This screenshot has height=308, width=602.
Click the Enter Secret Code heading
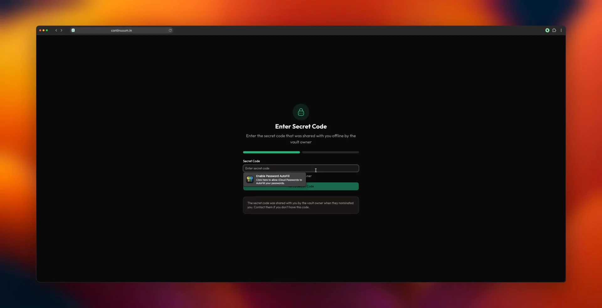[x=301, y=126]
